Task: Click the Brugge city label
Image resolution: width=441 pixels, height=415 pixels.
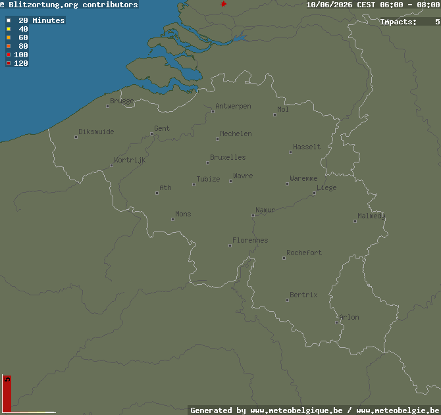Action: pyautogui.click(x=122, y=101)
